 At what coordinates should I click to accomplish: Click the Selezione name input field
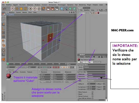click(96, 76)
